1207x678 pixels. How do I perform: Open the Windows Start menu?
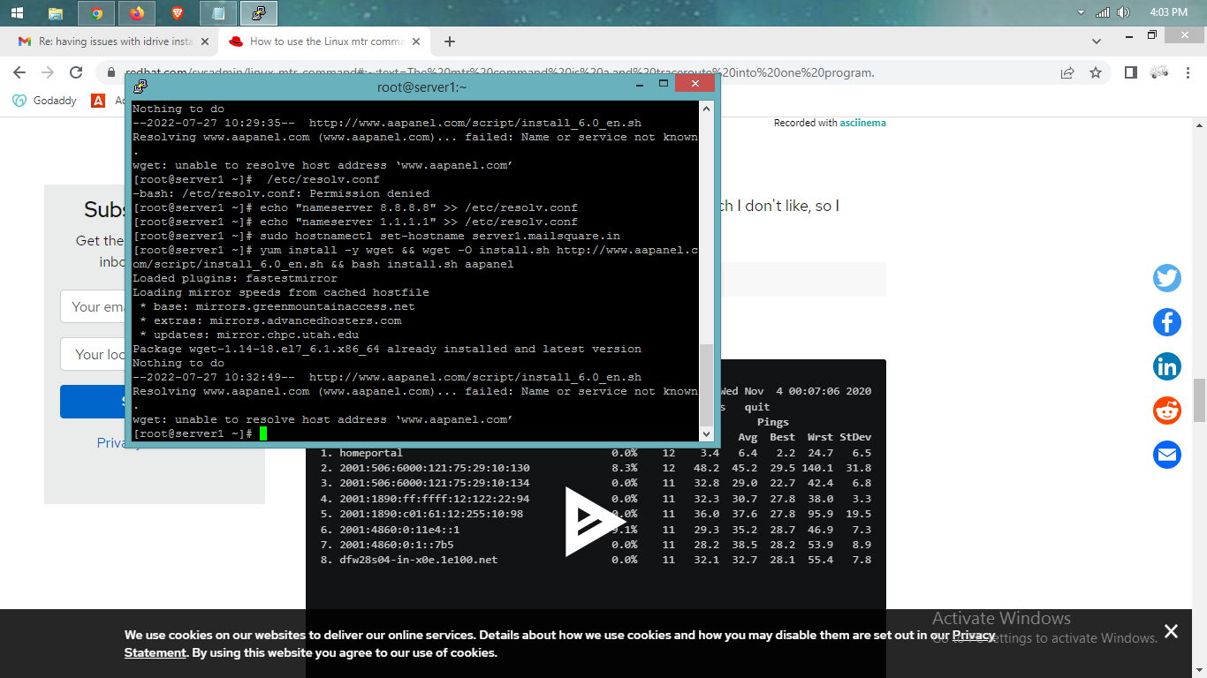[x=18, y=13]
